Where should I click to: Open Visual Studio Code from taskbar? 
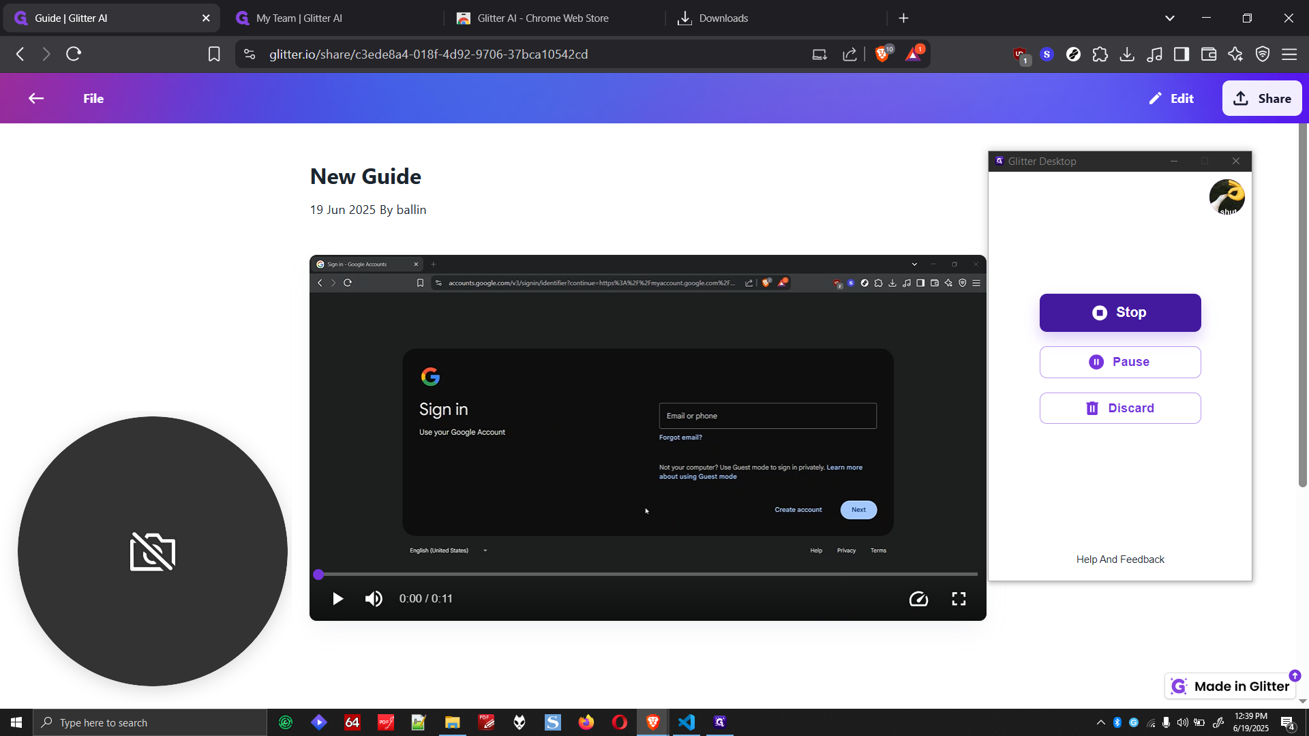687,722
